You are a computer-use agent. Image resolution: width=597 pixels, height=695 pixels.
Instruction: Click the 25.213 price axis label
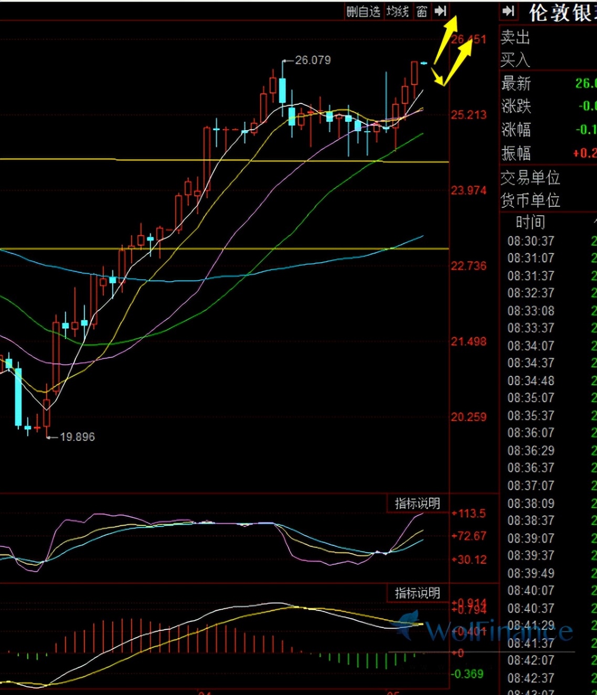coord(468,114)
